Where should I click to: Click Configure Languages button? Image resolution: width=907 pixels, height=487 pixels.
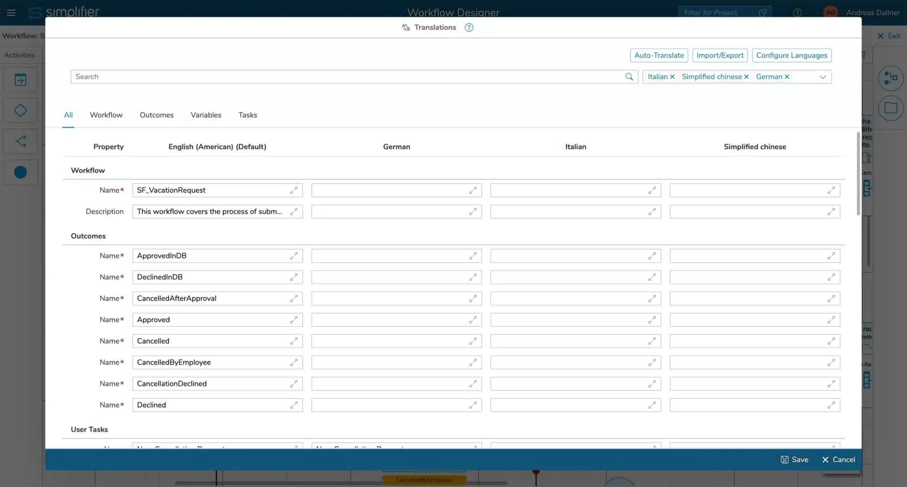(791, 56)
